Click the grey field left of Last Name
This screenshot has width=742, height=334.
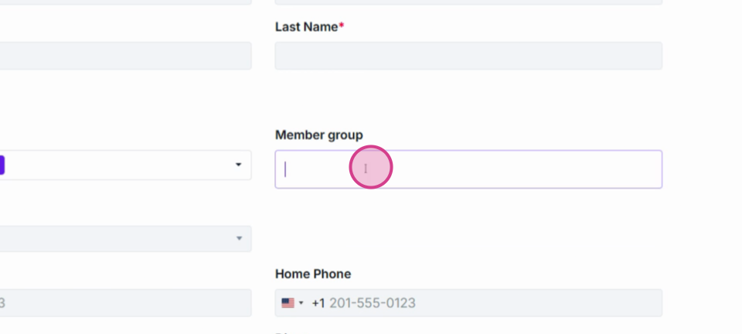[126, 56]
